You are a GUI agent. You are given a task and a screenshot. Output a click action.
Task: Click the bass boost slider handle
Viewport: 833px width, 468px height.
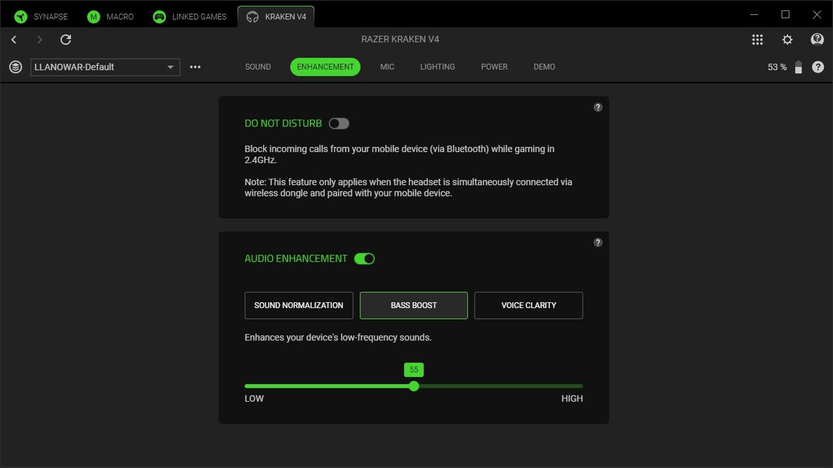[414, 386]
